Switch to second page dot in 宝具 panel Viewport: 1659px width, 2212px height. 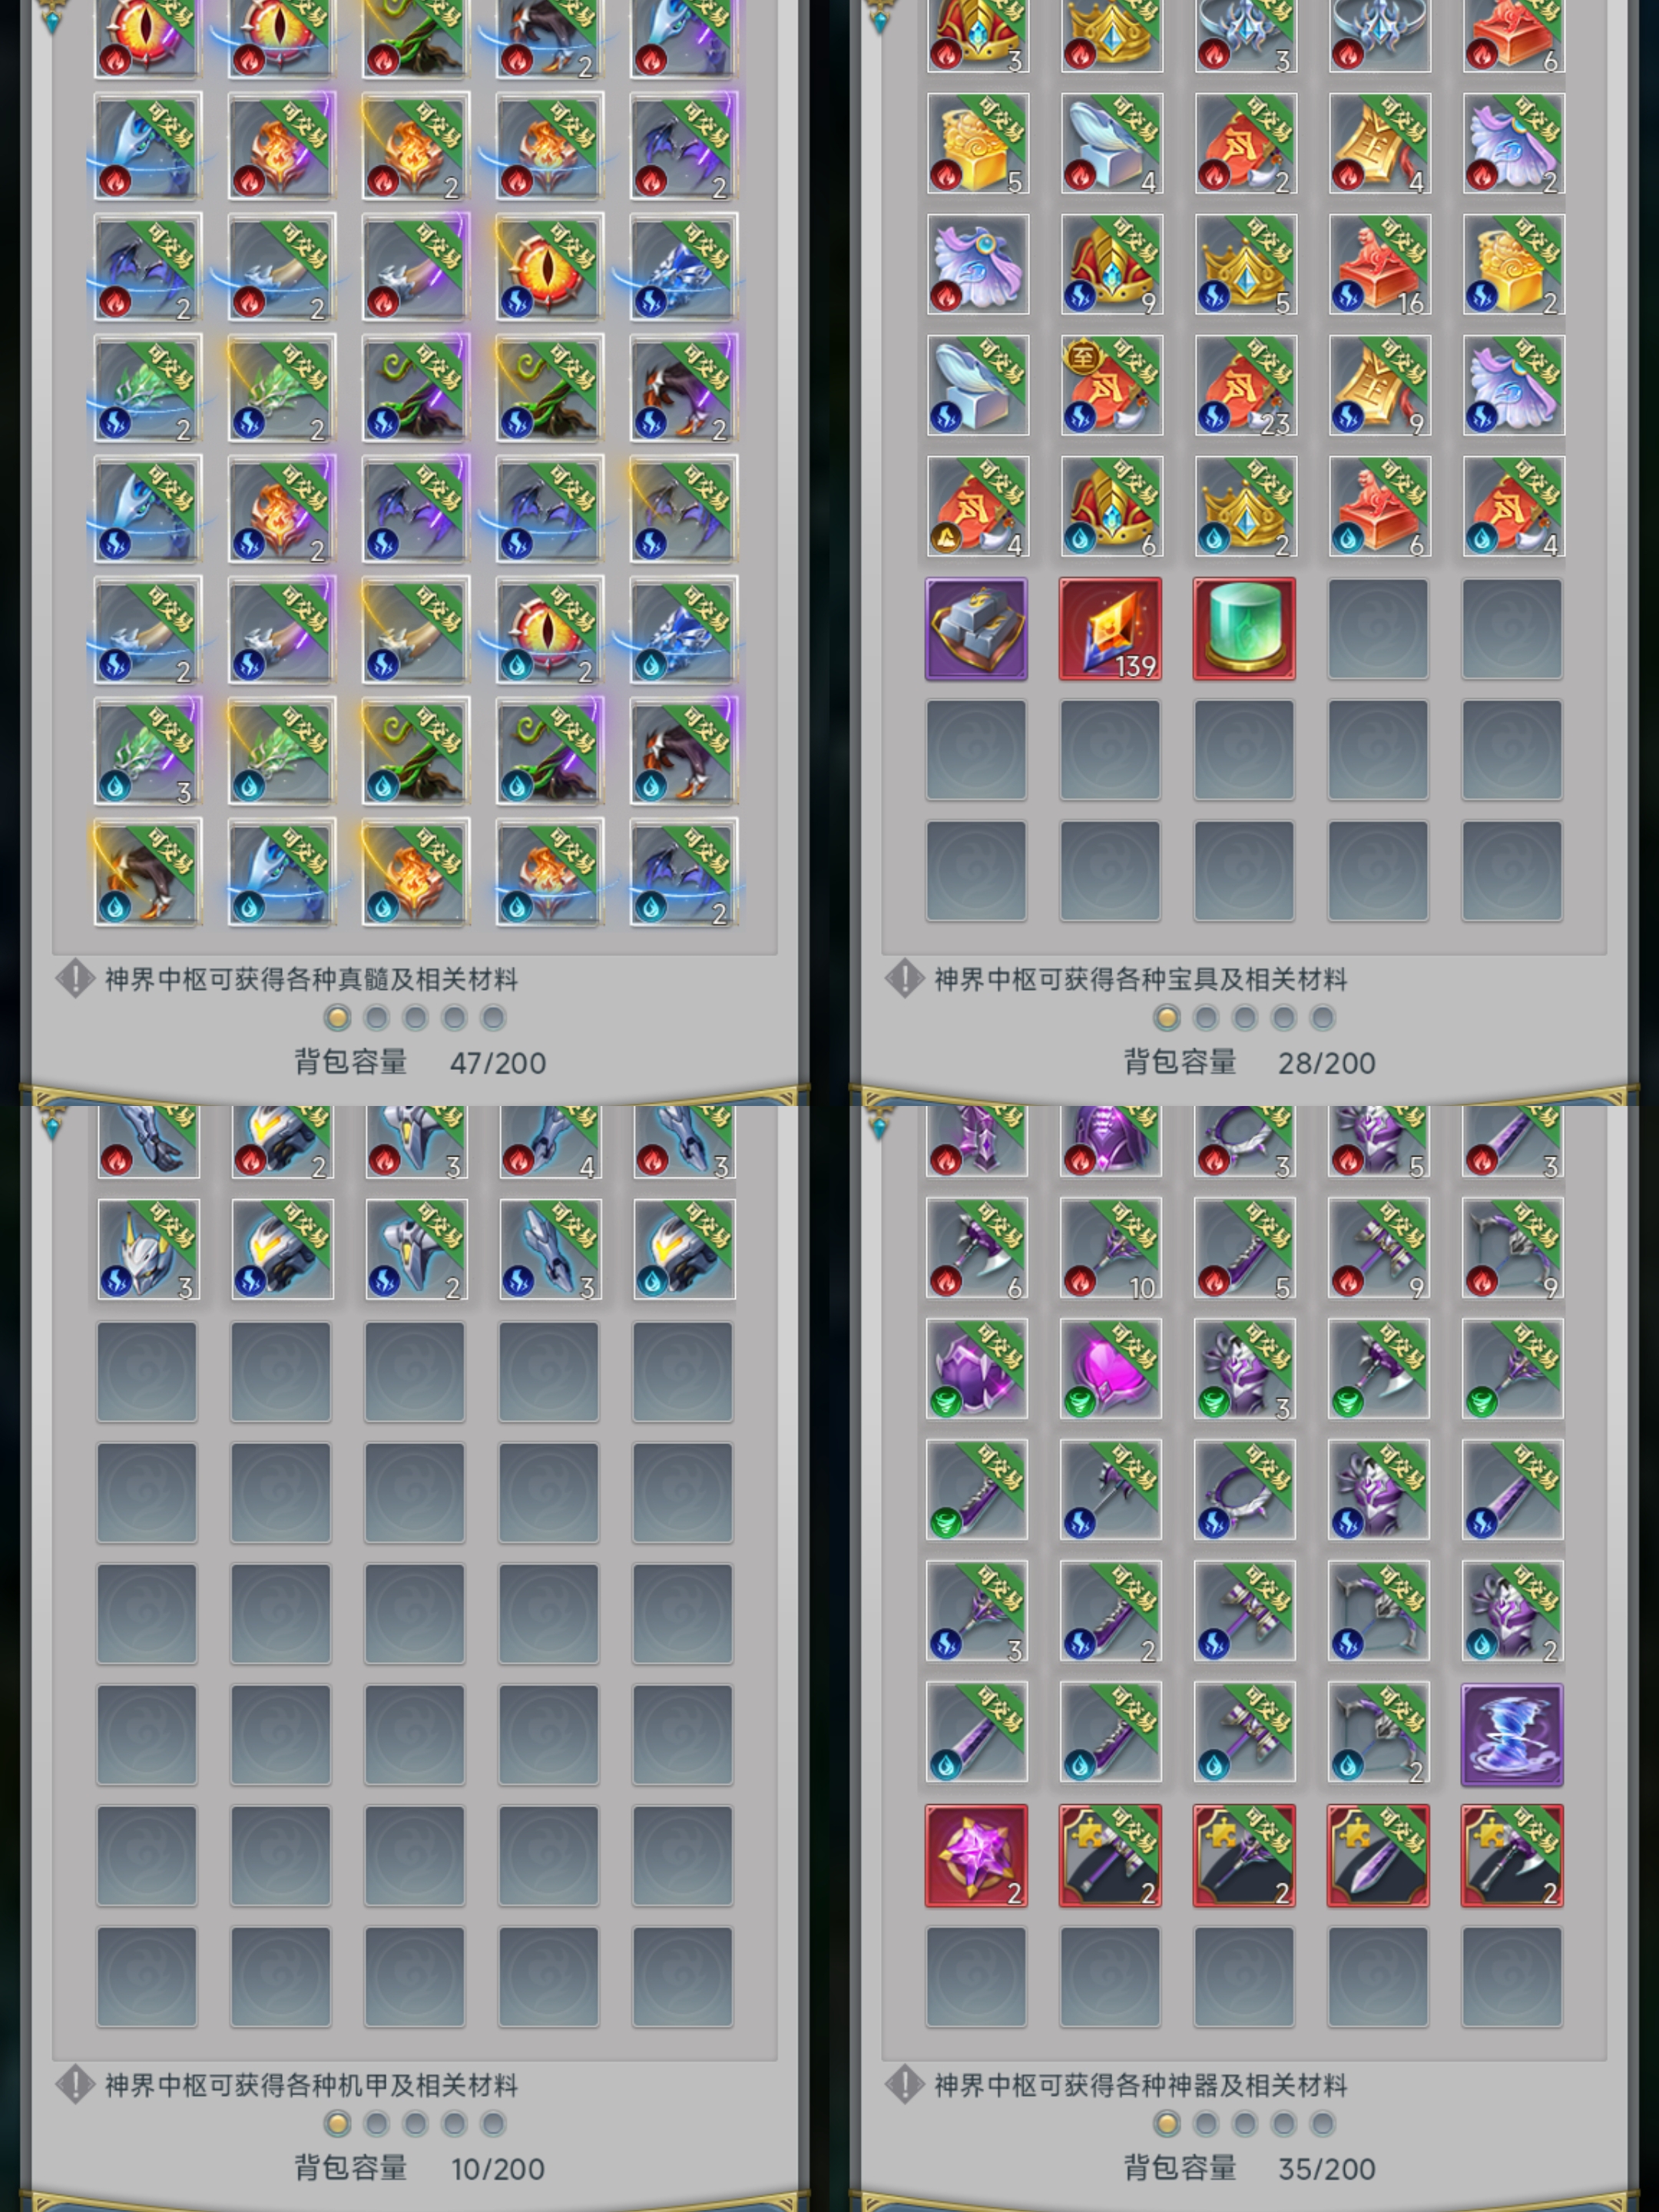pyautogui.click(x=1206, y=1018)
